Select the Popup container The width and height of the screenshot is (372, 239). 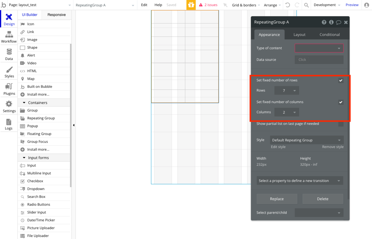tap(44, 126)
